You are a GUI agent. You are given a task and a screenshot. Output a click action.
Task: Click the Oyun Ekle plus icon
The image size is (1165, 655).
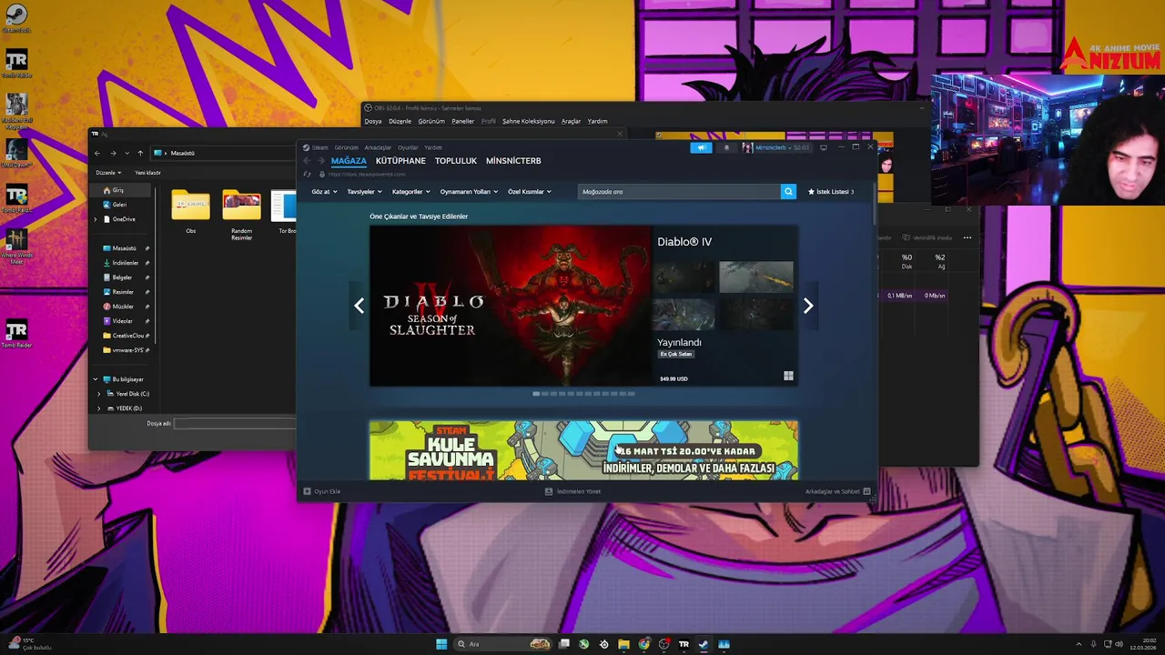coord(307,491)
